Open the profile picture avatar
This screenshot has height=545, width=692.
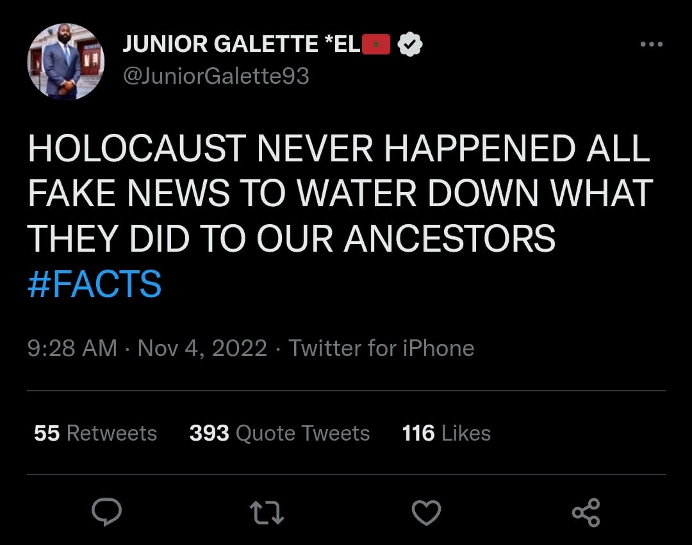[x=65, y=61]
